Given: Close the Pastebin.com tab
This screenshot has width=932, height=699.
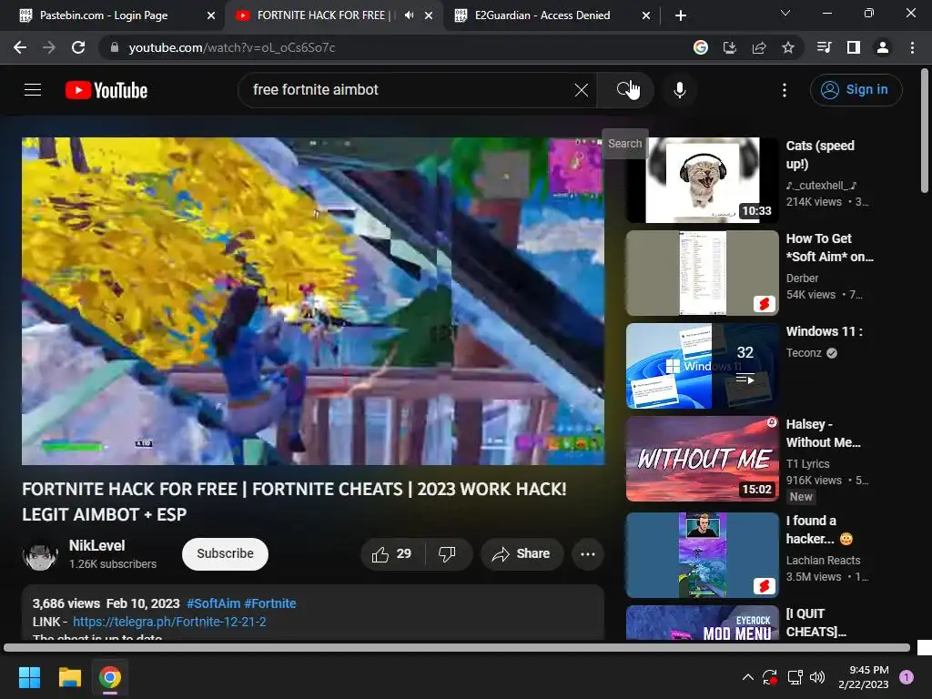Looking at the screenshot, I should pyautogui.click(x=211, y=15).
